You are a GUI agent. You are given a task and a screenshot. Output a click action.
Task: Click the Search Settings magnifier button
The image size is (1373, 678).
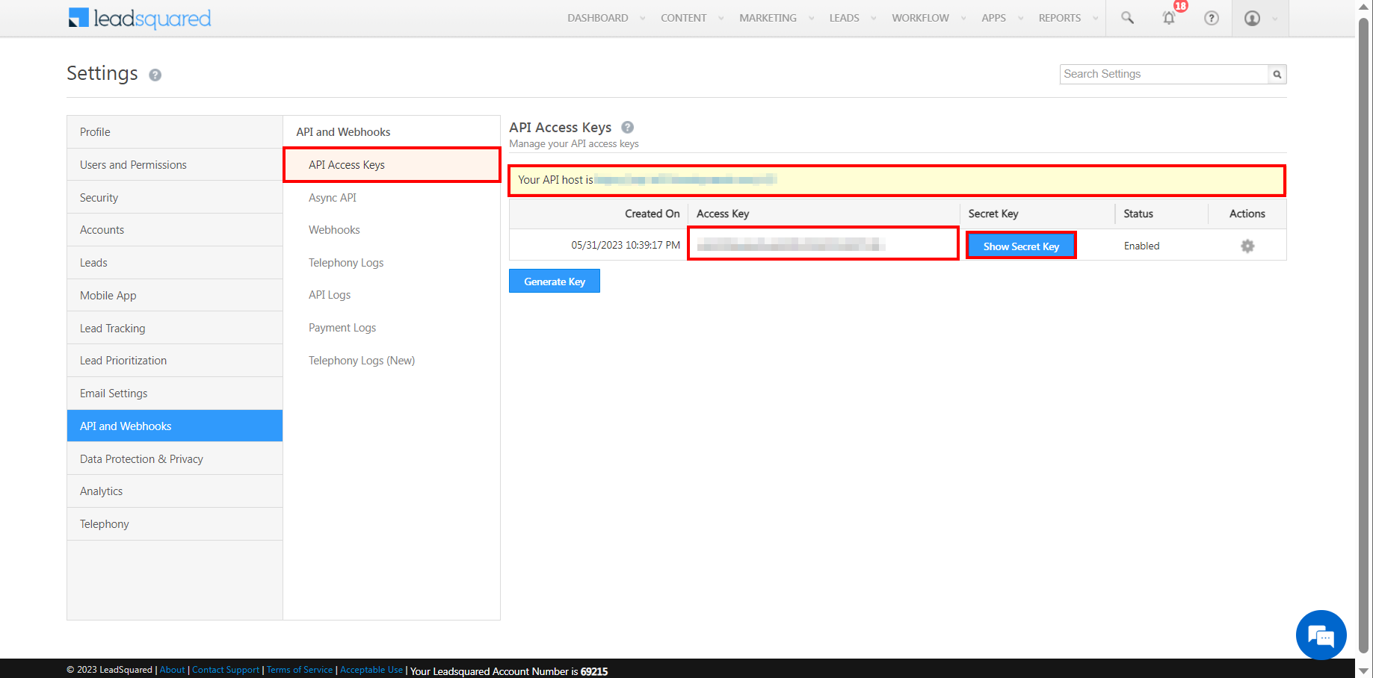(1277, 74)
